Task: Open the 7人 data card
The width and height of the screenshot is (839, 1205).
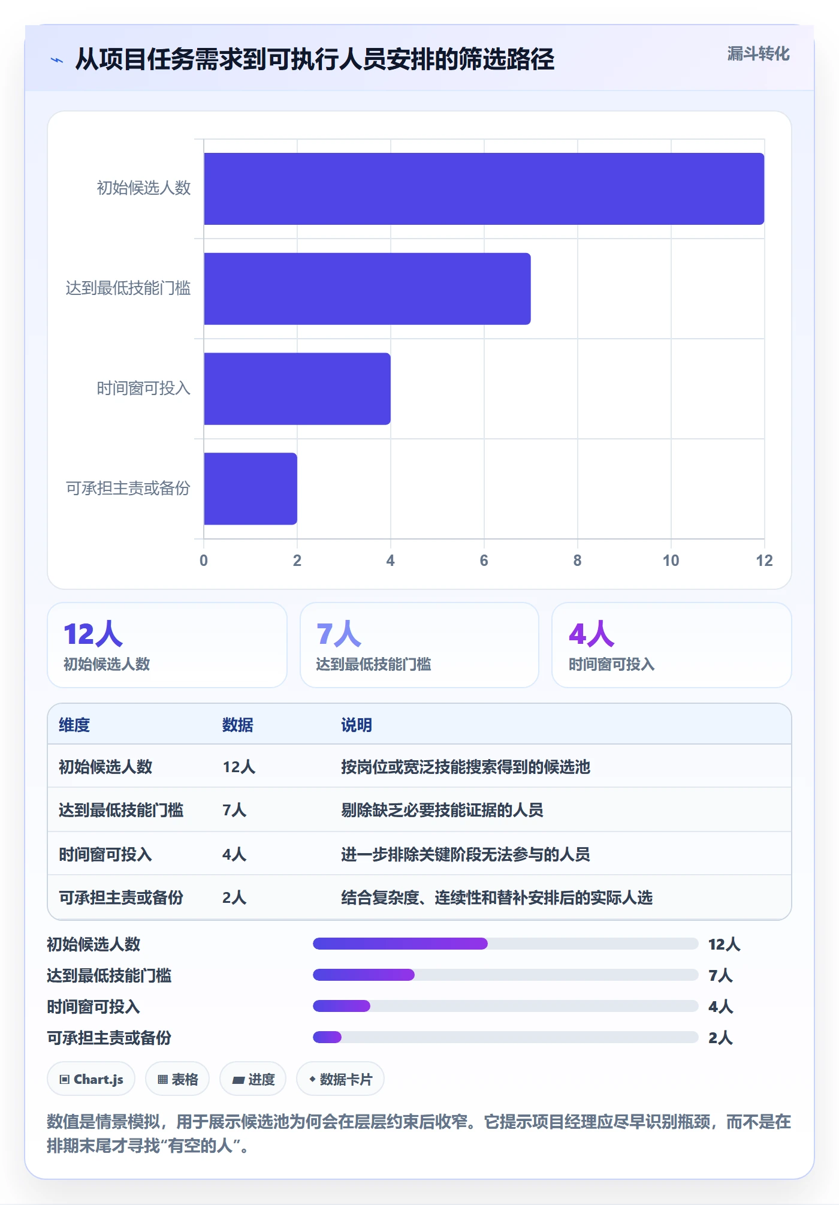Action: (419, 645)
